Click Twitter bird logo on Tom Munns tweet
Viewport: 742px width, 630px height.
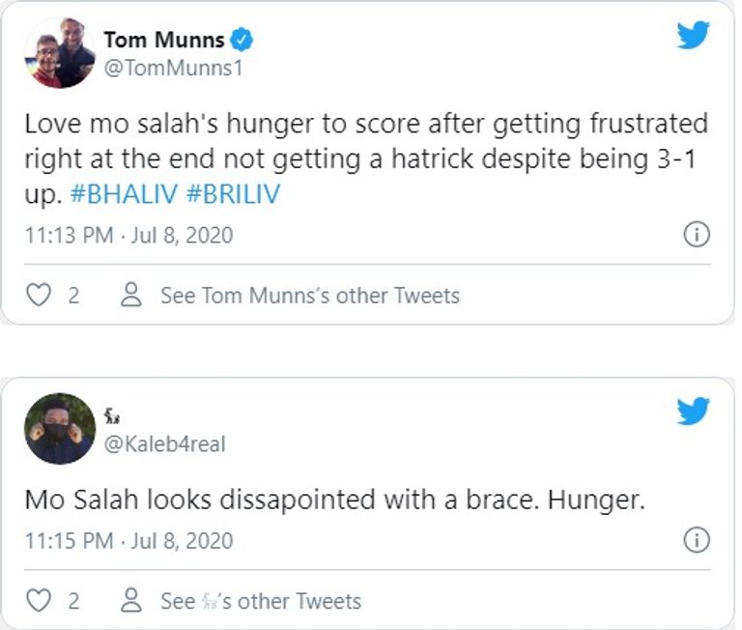(x=693, y=36)
